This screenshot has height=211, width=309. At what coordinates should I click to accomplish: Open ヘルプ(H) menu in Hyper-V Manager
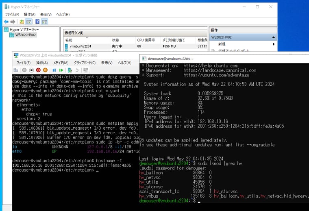pyautogui.click(x=63, y=14)
